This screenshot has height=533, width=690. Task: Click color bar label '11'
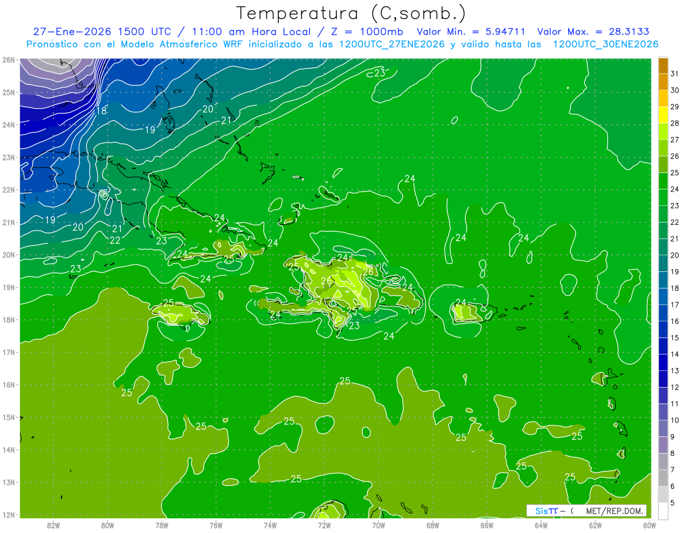click(674, 404)
